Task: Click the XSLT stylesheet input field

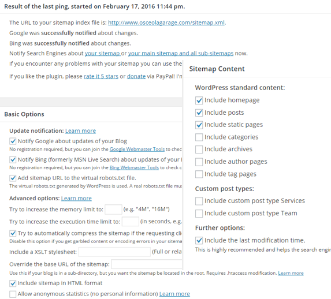Action: (x=114, y=252)
